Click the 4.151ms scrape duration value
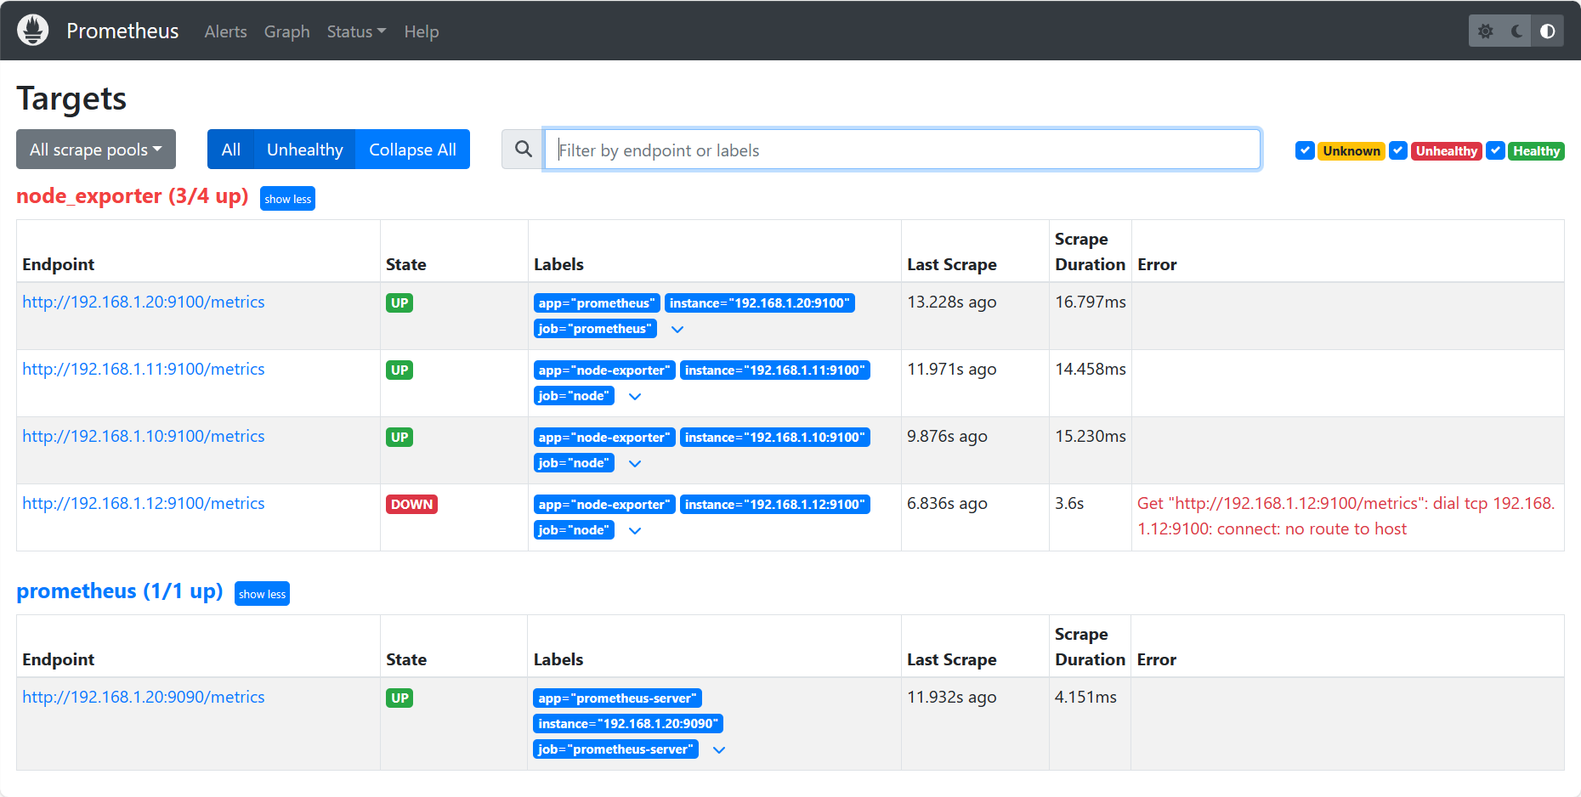The image size is (1581, 797). pos(1085,697)
